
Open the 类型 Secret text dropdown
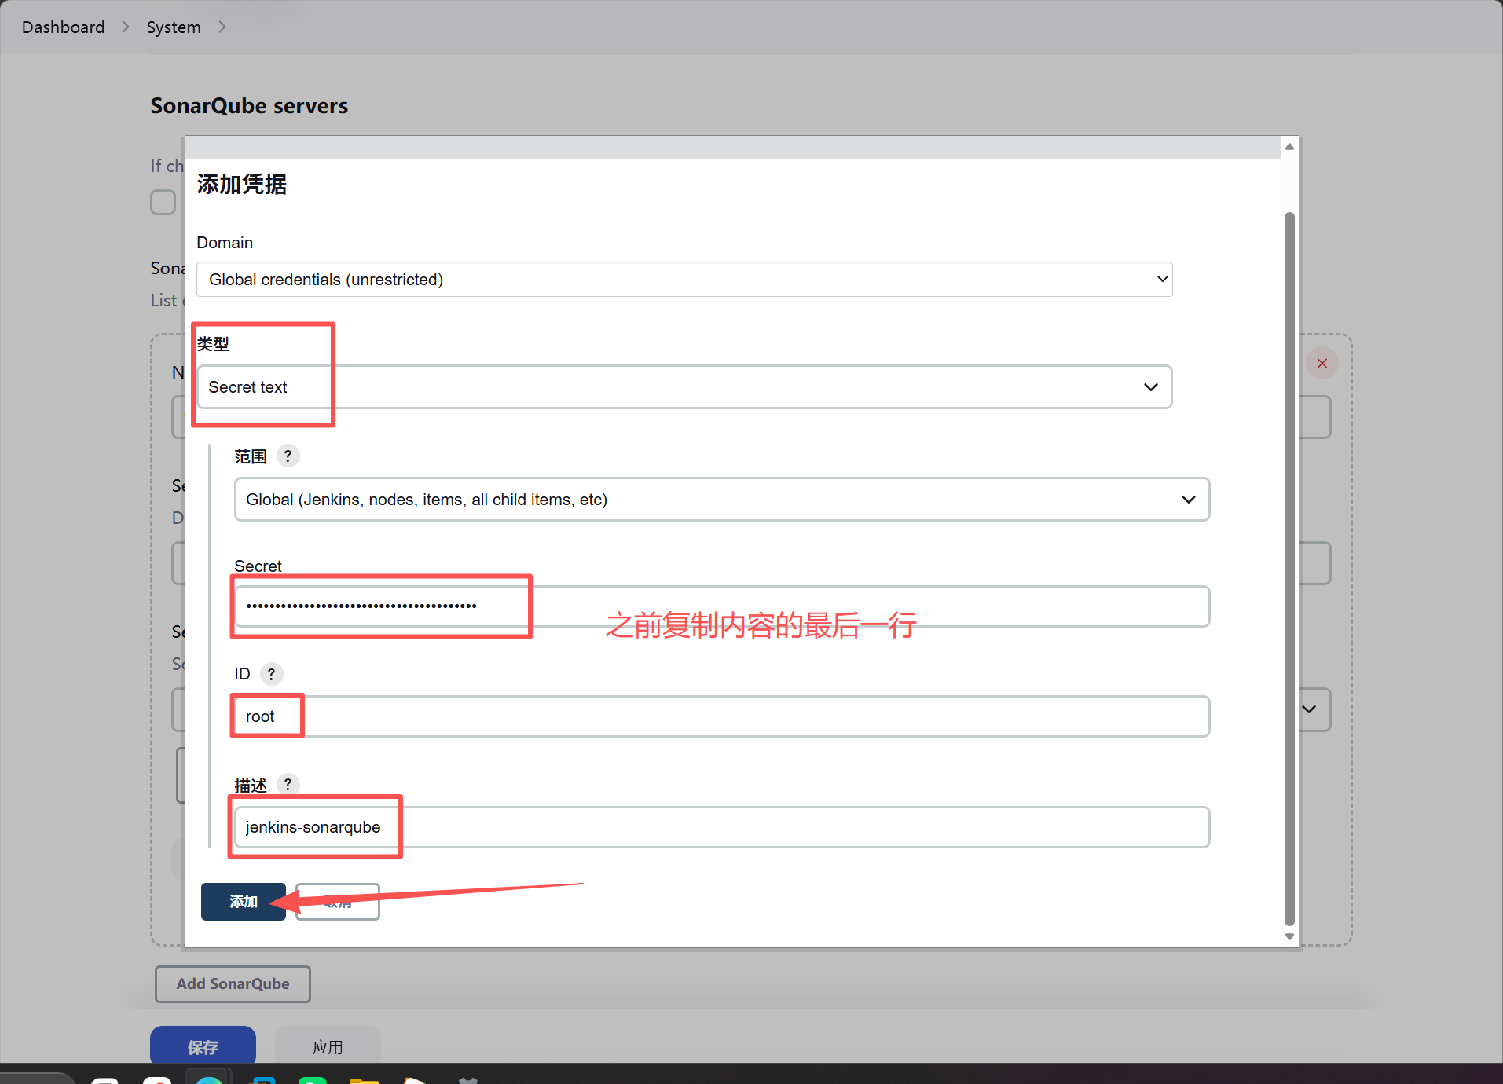684,387
